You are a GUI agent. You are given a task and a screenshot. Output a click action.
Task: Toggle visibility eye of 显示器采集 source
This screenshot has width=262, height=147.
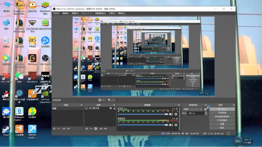pos(111,108)
